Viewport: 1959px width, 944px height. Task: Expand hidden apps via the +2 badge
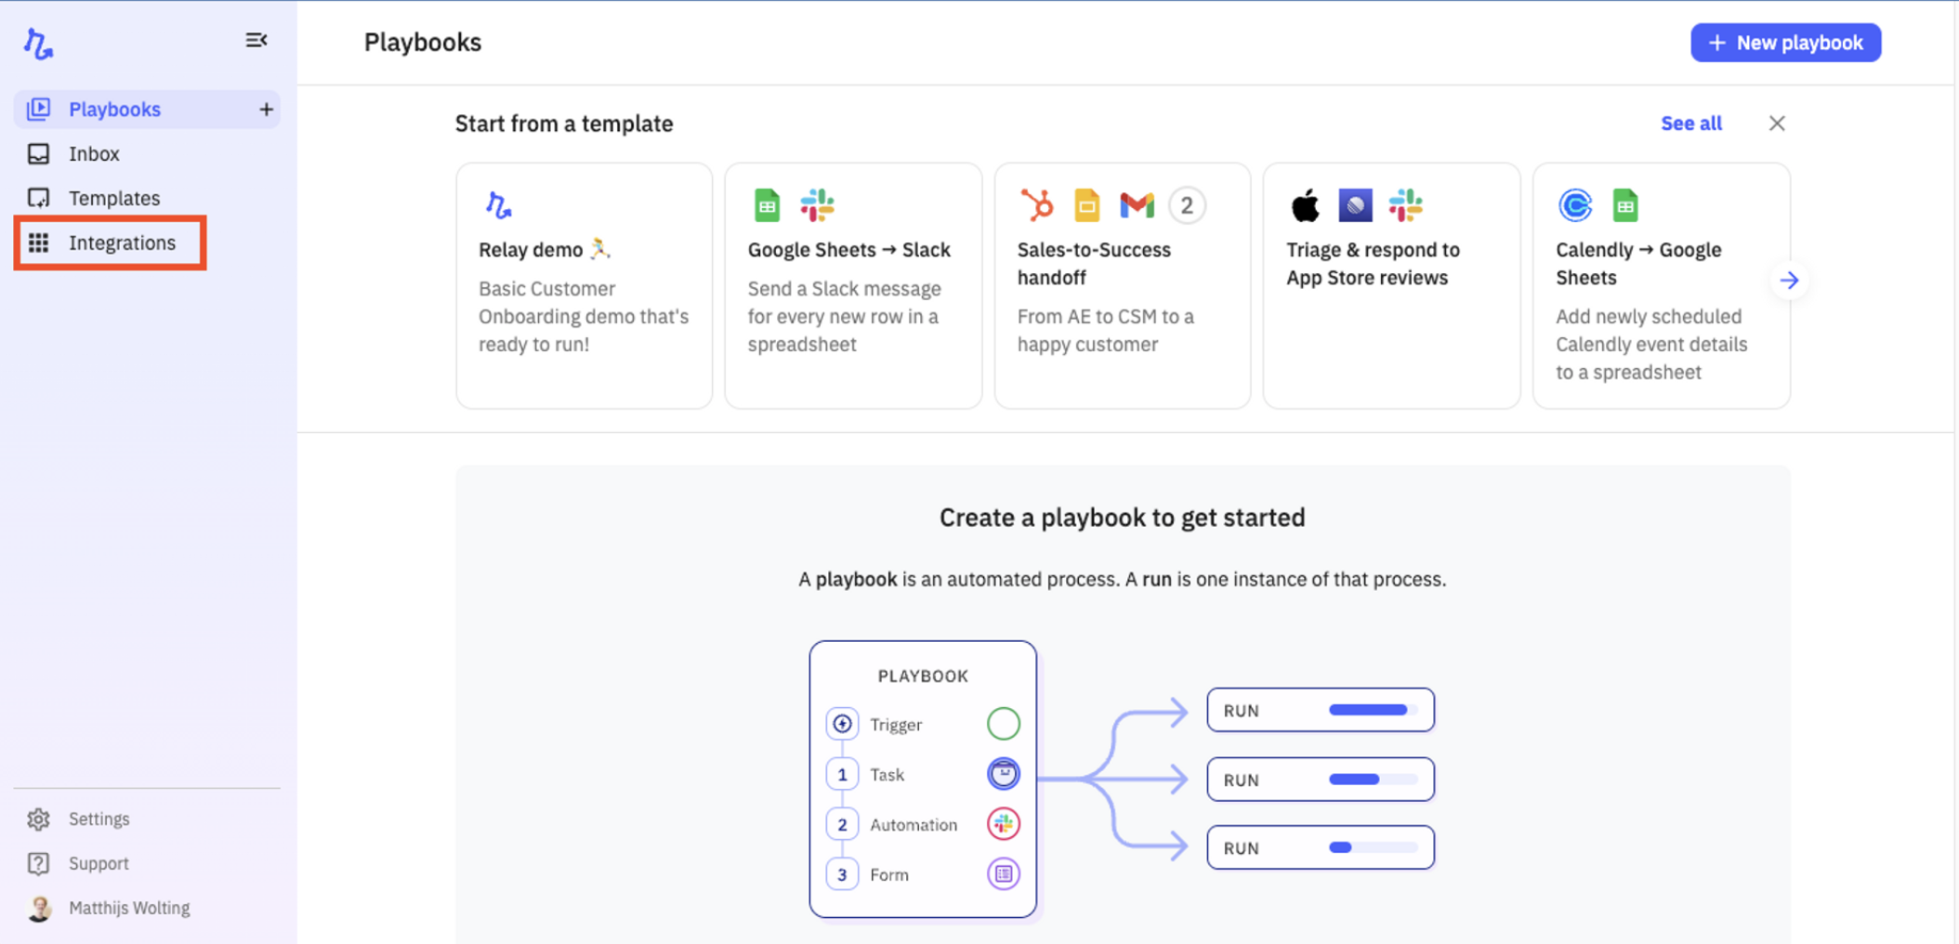(x=1187, y=205)
